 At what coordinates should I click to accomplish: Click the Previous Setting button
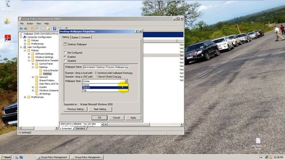pyautogui.click(x=75, y=109)
